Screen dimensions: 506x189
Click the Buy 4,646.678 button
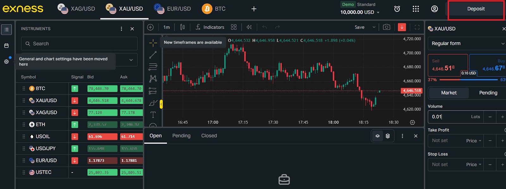[x=488, y=65]
